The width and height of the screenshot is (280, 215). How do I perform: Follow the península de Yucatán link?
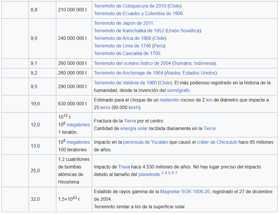point(145,142)
